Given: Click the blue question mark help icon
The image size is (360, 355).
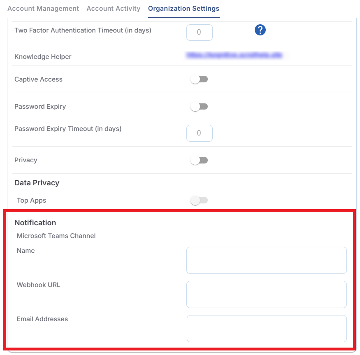Looking at the screenshot, I should pyautogui.click(x=260, y=30).
